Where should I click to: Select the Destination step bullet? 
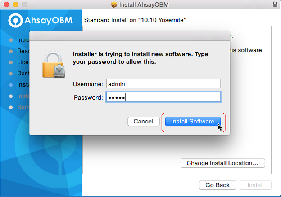11,74
